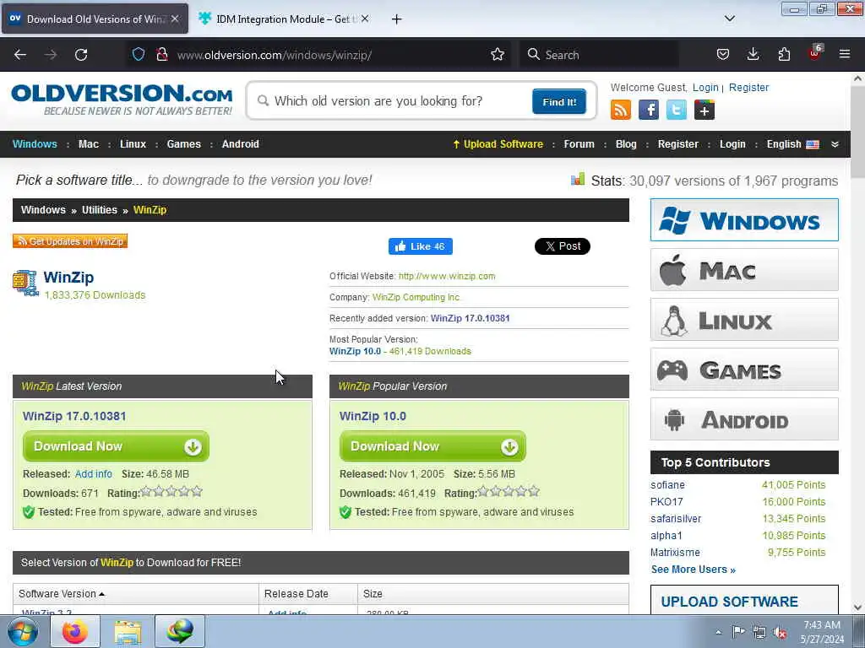Expand the English language dropdown arrow
The height and width of the screenshot is (648, 865).
click(x=835, y=143)
